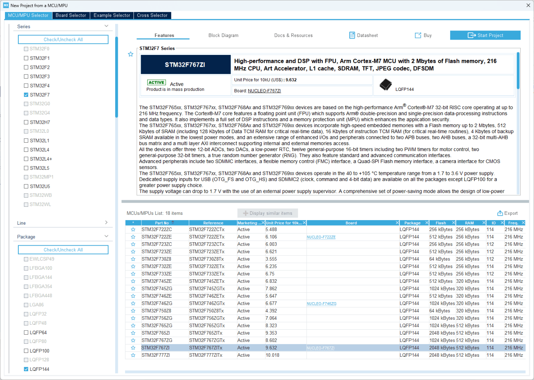Click the star icon for STM32F722ZC row
534x380 pixels.
[133, 230]
